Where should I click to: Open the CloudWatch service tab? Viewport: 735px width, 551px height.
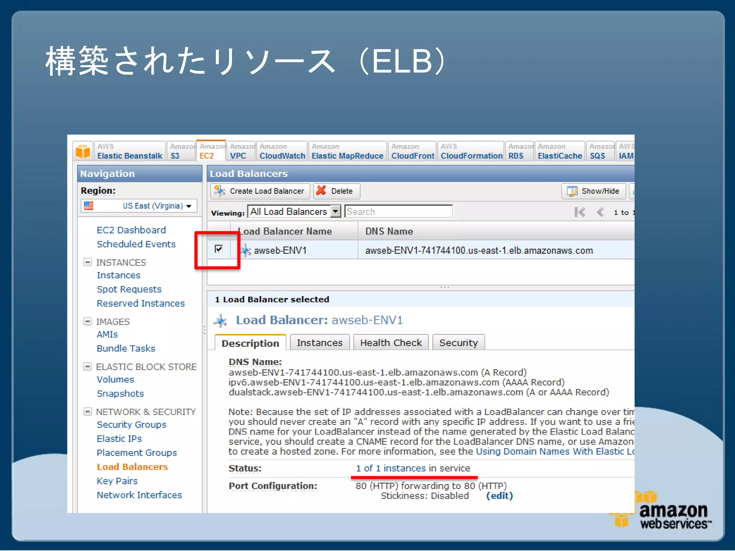click(x=282, y=151)
